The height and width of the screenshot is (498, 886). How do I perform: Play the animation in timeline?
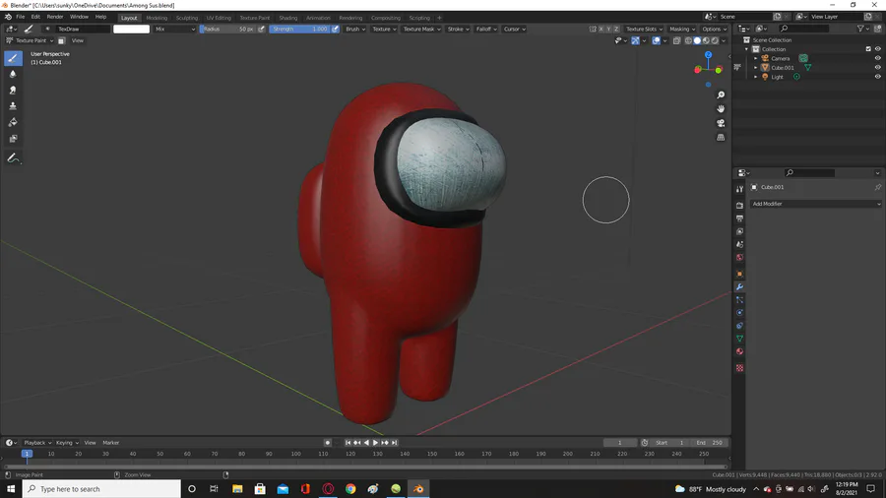[375, 443]
